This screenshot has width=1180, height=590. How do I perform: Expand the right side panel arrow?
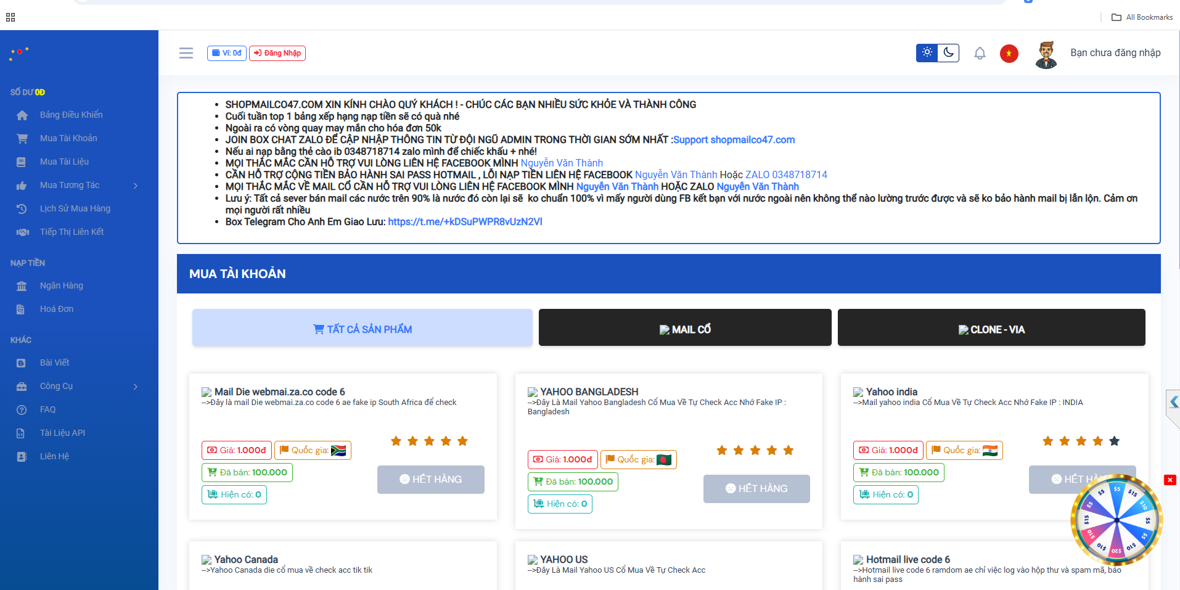1173,403
